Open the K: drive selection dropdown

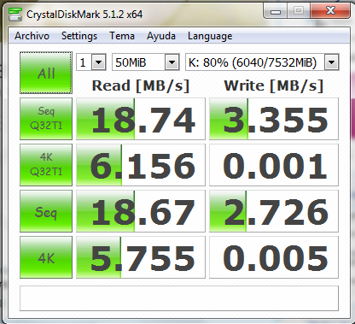[262, 62]
